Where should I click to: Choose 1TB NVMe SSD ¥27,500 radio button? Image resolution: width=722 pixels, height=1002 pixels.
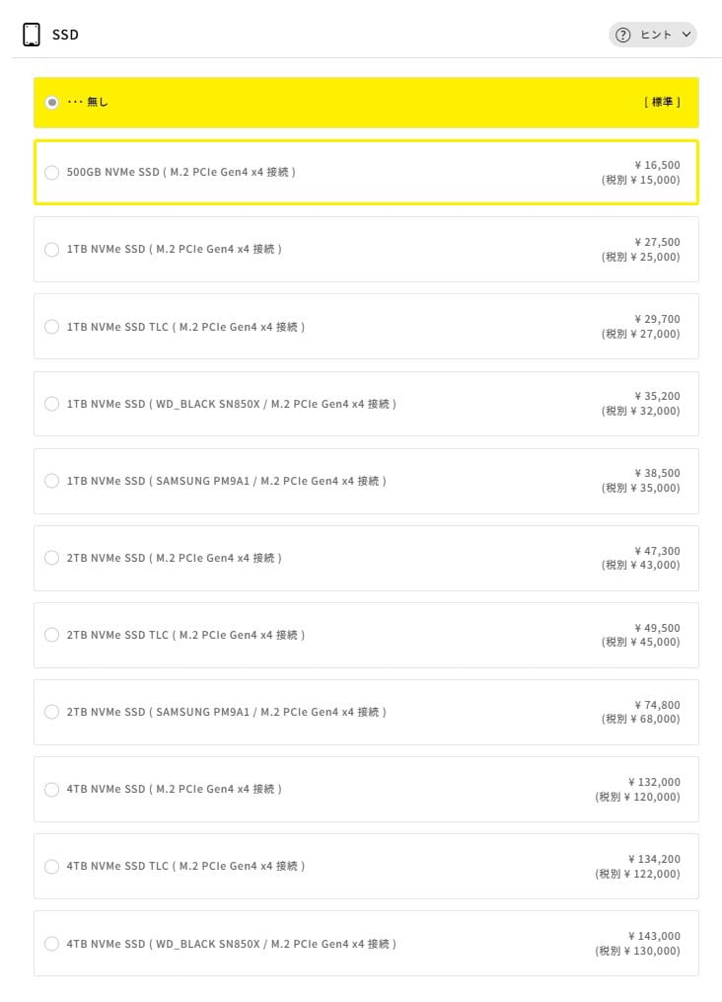[x=52, y=250]
